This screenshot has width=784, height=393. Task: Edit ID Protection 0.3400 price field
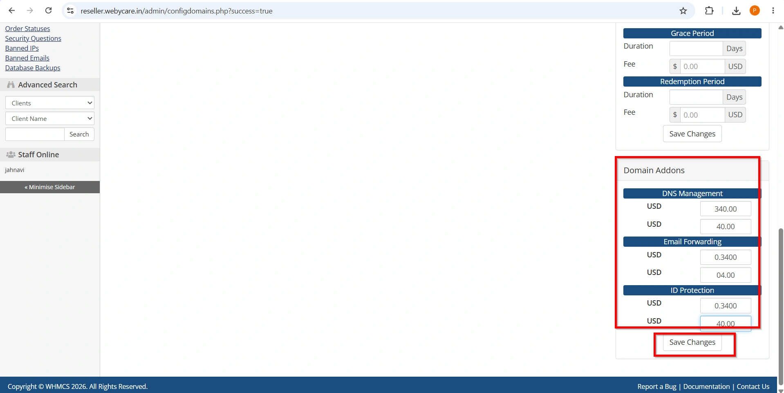coord(726,306)
